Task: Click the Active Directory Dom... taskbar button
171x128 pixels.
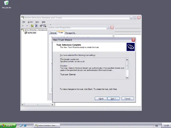Action: click(x=47, y=126)
